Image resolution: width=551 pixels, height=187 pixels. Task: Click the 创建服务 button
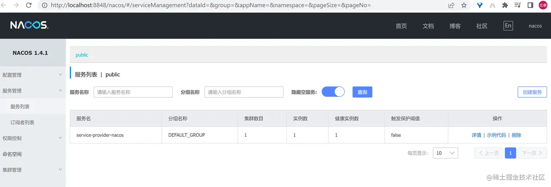tap(532, 92)
